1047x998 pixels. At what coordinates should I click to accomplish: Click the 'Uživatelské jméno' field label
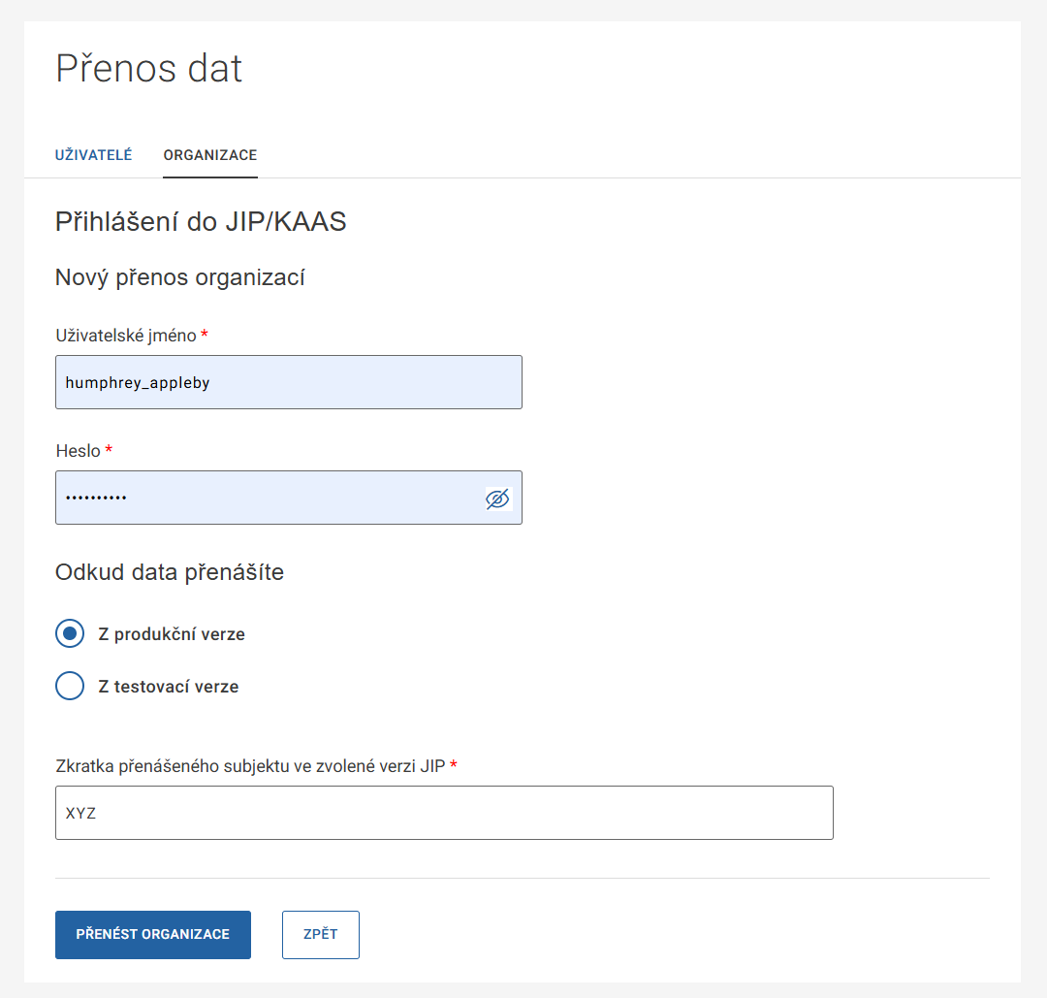pyautogui.click(x=126, y=336)
